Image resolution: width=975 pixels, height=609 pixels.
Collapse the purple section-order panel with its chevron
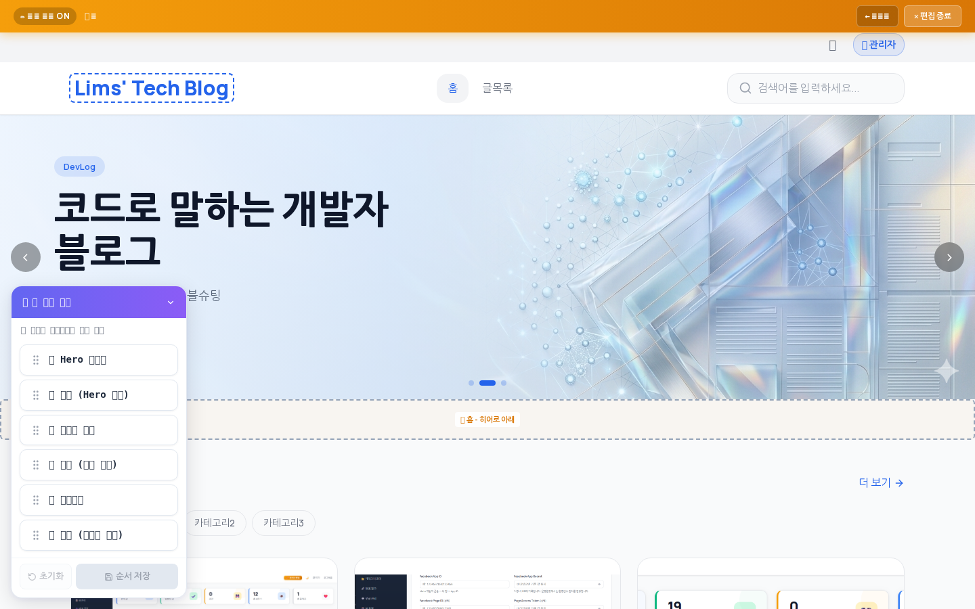171,302
